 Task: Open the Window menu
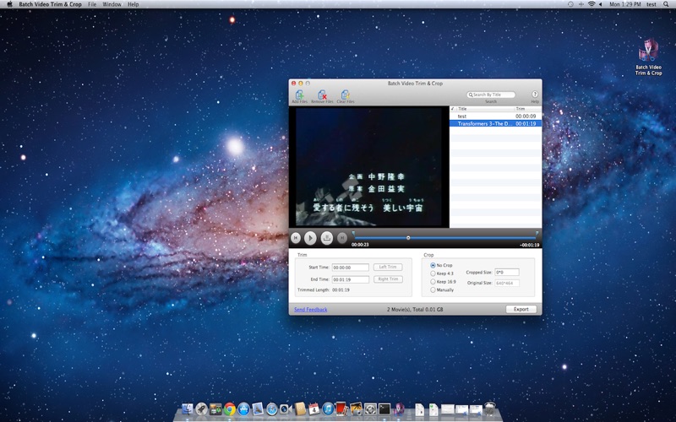click(x=112, y=4)
